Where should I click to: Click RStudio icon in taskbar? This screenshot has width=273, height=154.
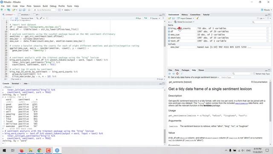[57, 150]
